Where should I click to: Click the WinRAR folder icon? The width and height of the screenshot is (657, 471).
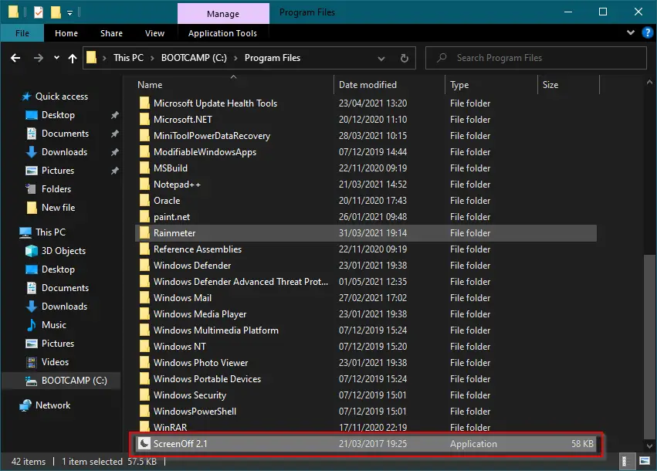144,427
